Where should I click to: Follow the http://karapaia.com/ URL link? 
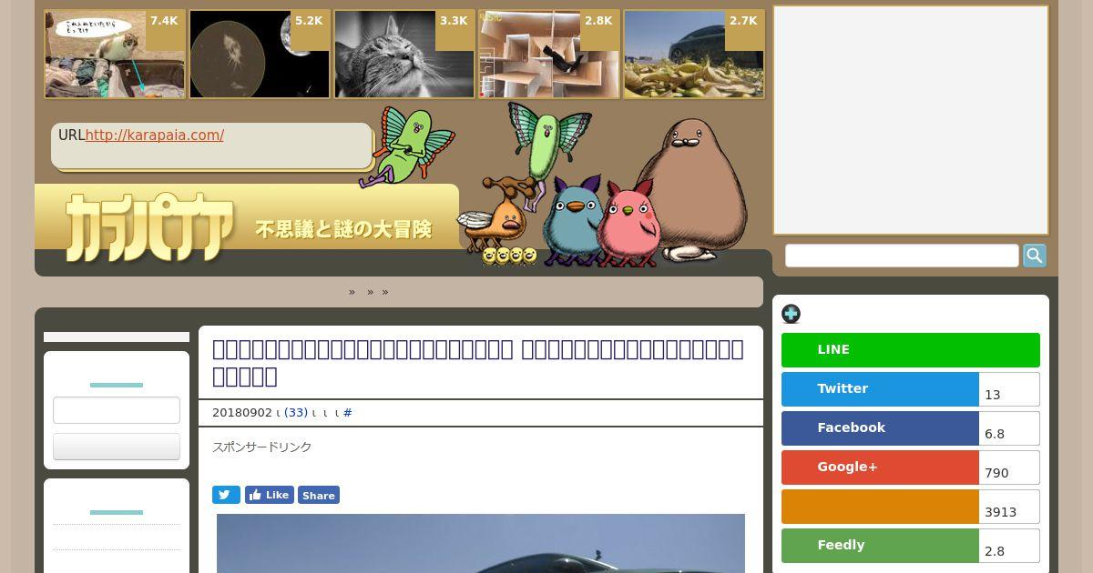pyautogui.click(x=154, y=135)
